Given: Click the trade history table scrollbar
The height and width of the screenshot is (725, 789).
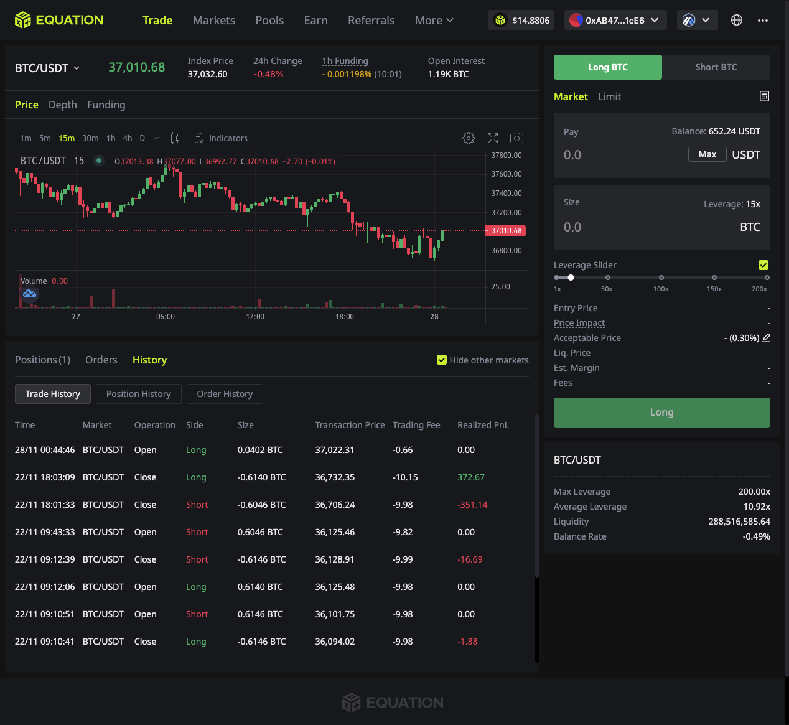Looking at the screenshot, I should point(536,496).
